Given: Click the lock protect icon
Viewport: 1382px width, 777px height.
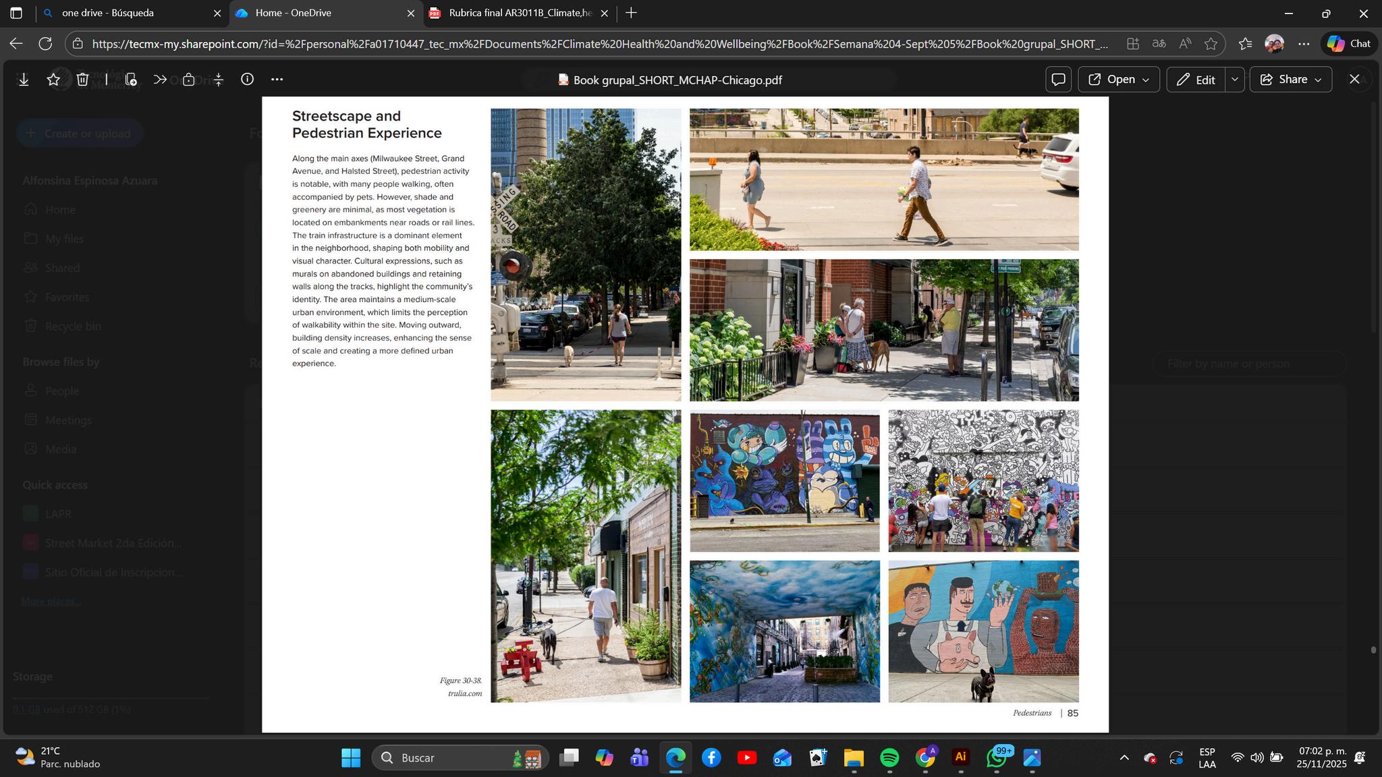Looking at the screenshot, I should click(x=189, y=80).
